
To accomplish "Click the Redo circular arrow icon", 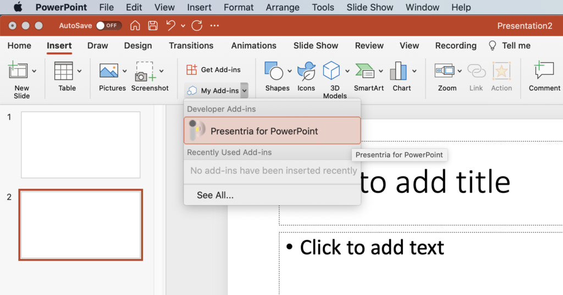I will click(x=197, y=25).
